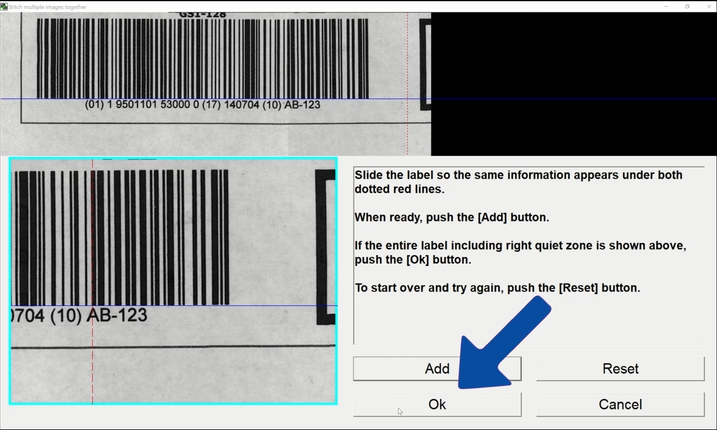
Task: Click the '704 (10) AB-123' text in preview
Action: [x=79, y=315]
